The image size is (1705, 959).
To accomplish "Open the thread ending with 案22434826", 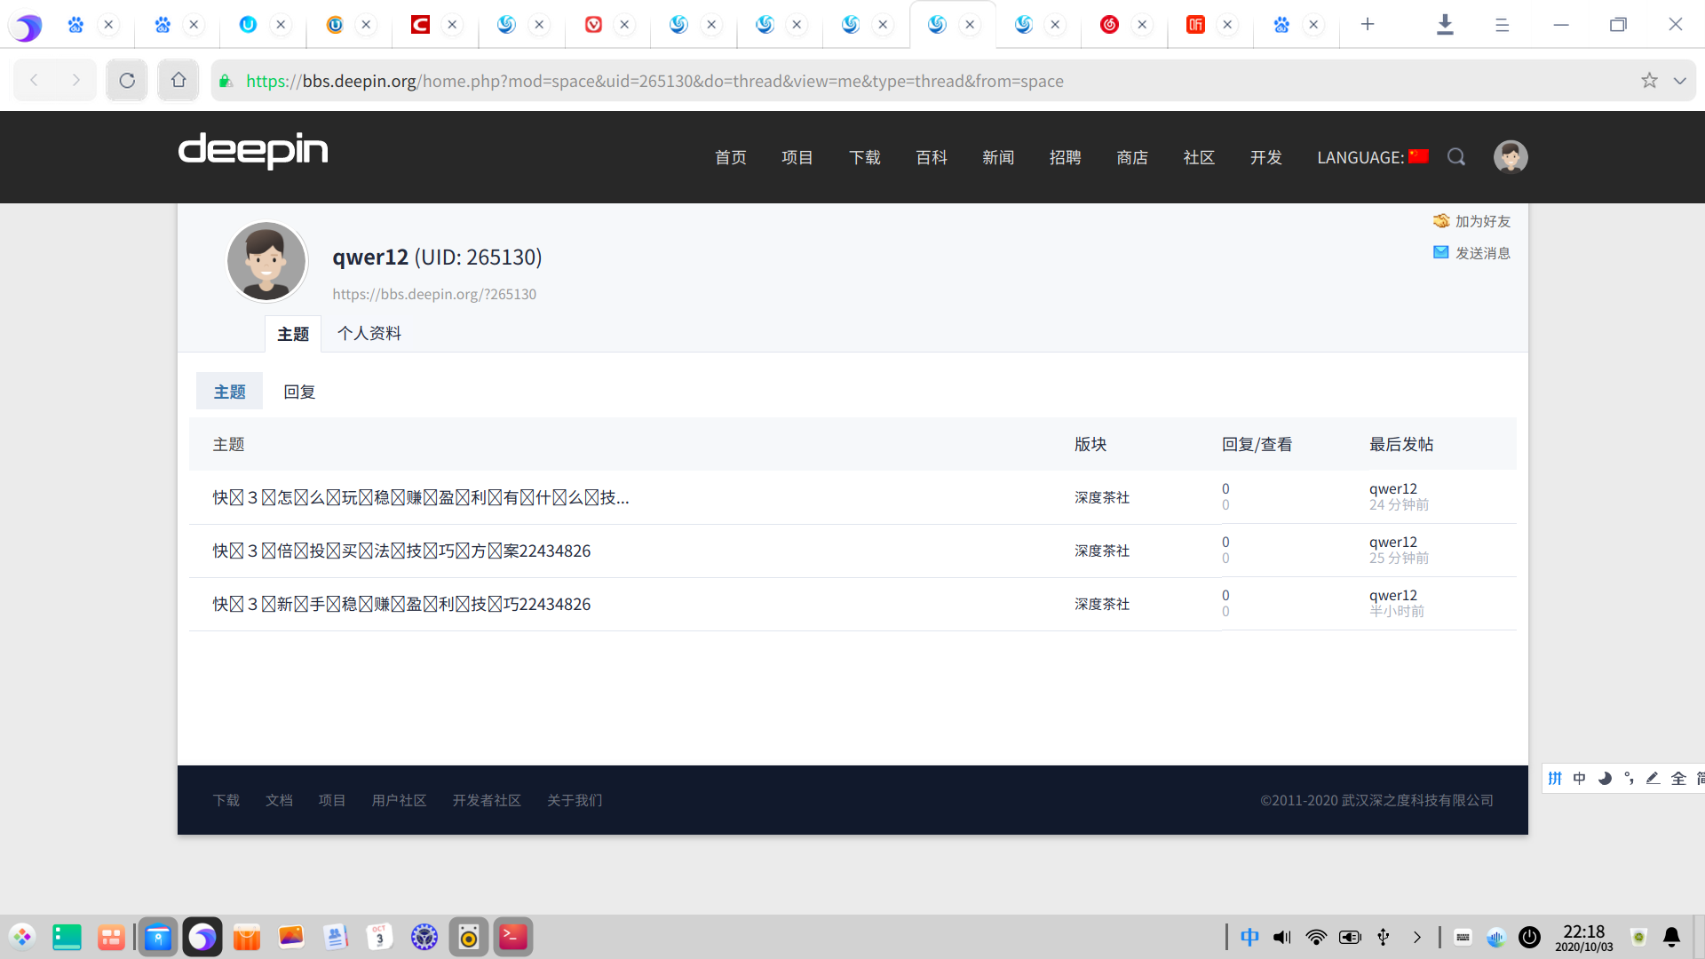I will click(x=401, y=551).
